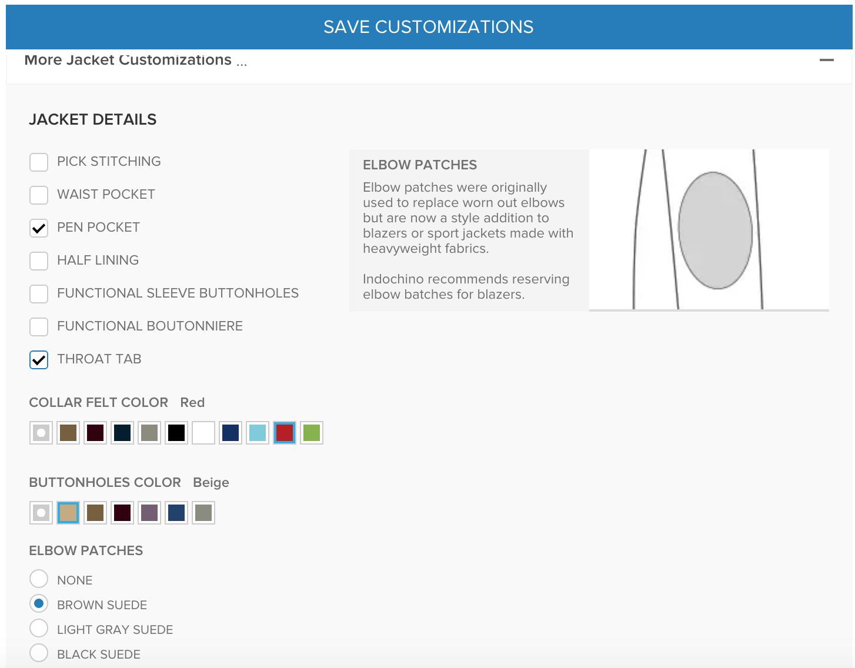Choose the gray buttonholes color swatch
This screenshot has height=668, width=855.
coord(203,513)
